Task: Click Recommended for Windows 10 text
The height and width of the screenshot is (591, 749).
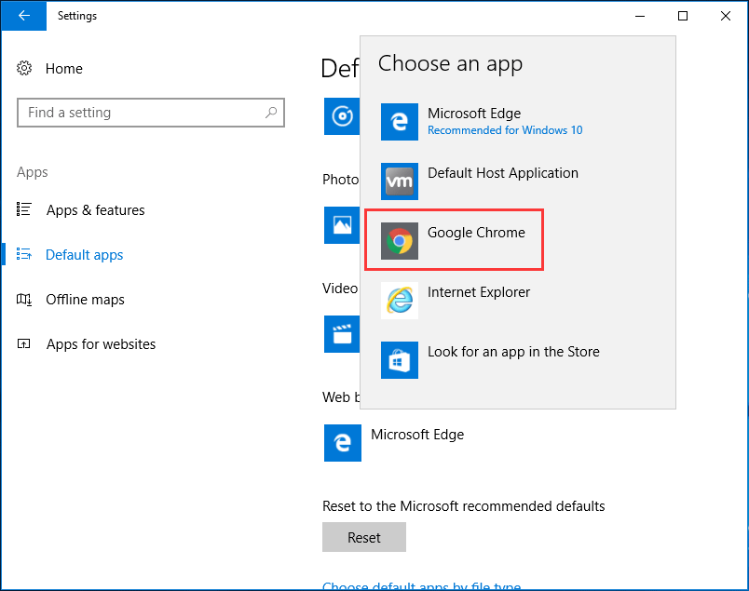Action: [505, 130]
